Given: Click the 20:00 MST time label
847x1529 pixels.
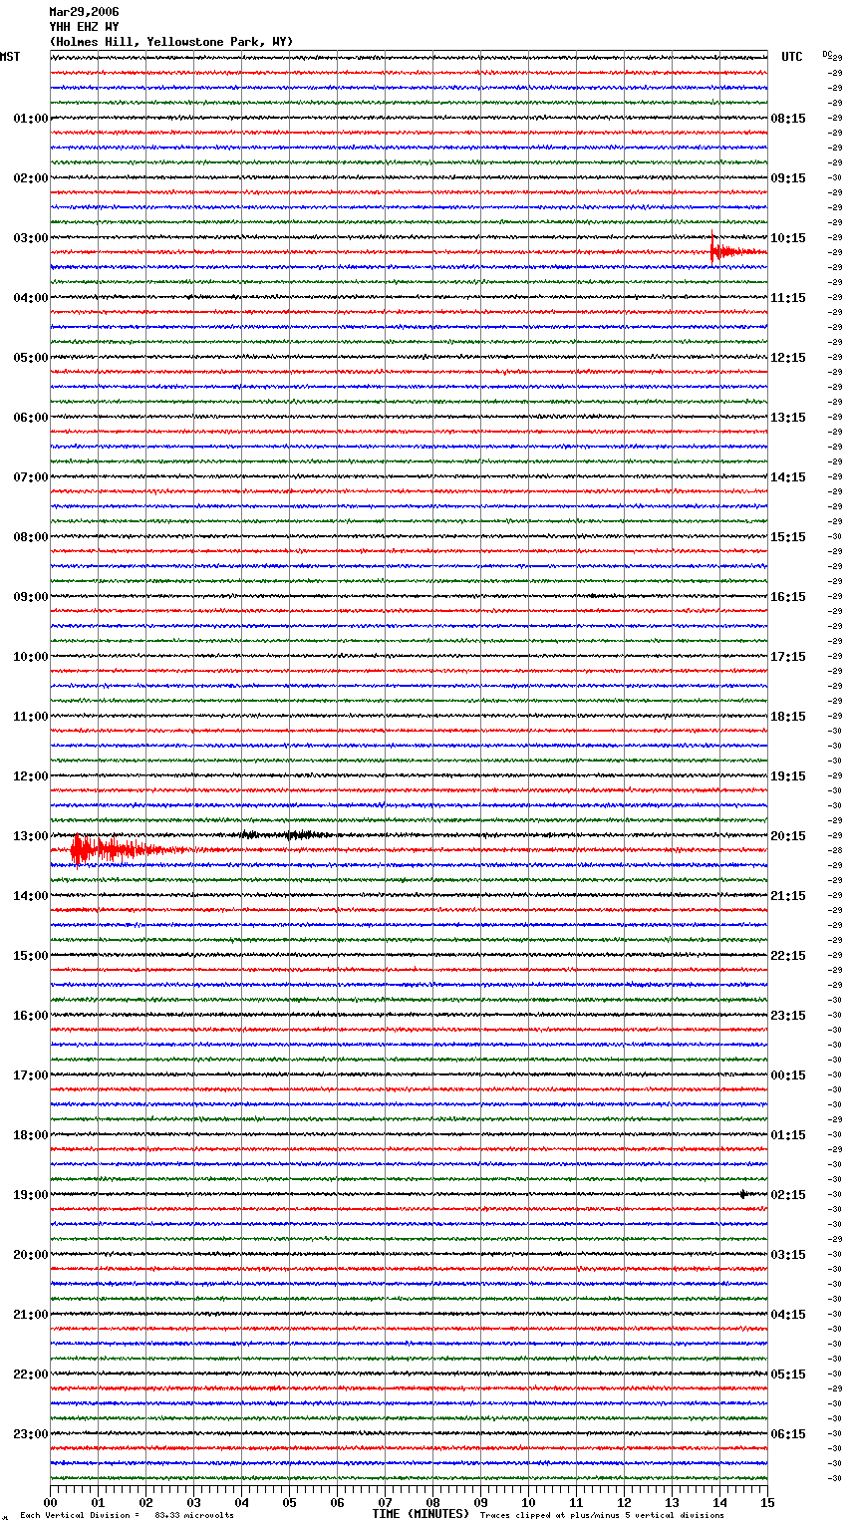Looking at the screenshot, I should pos(31,1255).
